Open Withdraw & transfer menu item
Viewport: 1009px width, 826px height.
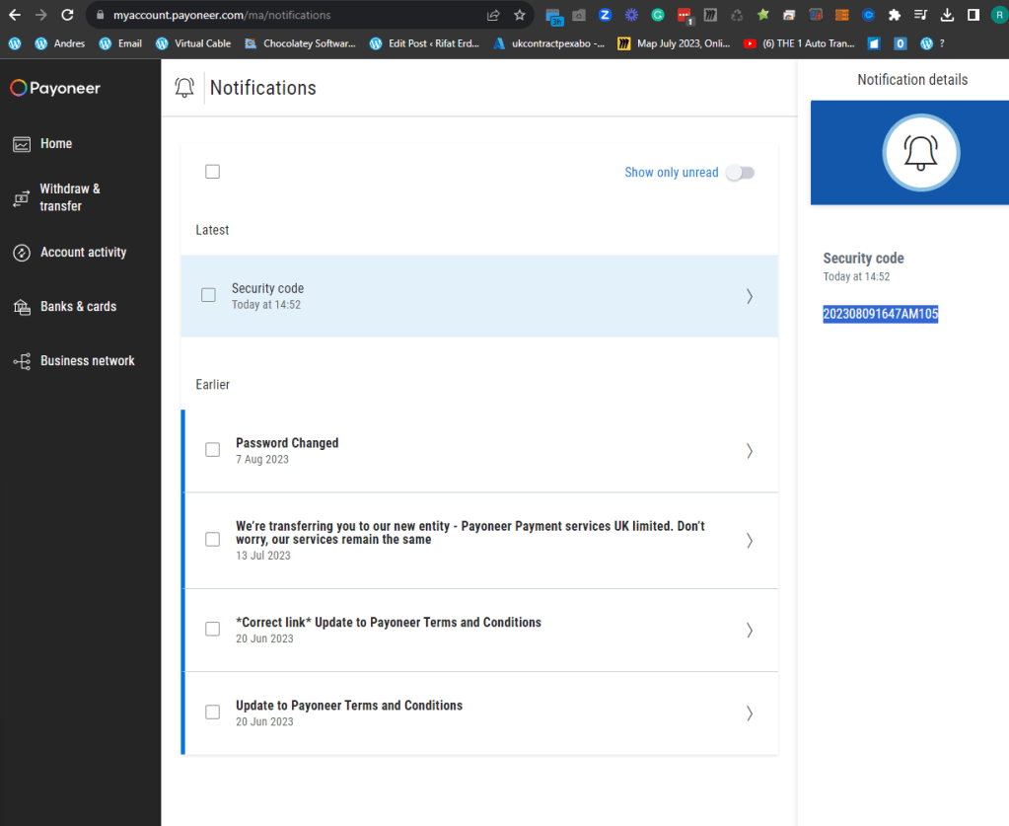[x=70, y=197]
